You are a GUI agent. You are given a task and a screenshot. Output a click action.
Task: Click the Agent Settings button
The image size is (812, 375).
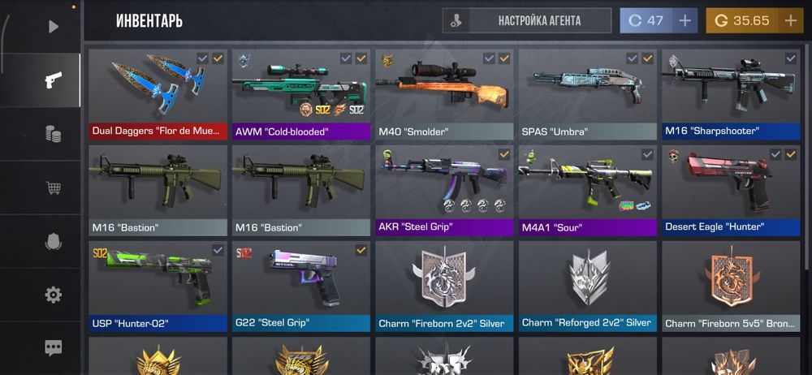click(527, 21)
